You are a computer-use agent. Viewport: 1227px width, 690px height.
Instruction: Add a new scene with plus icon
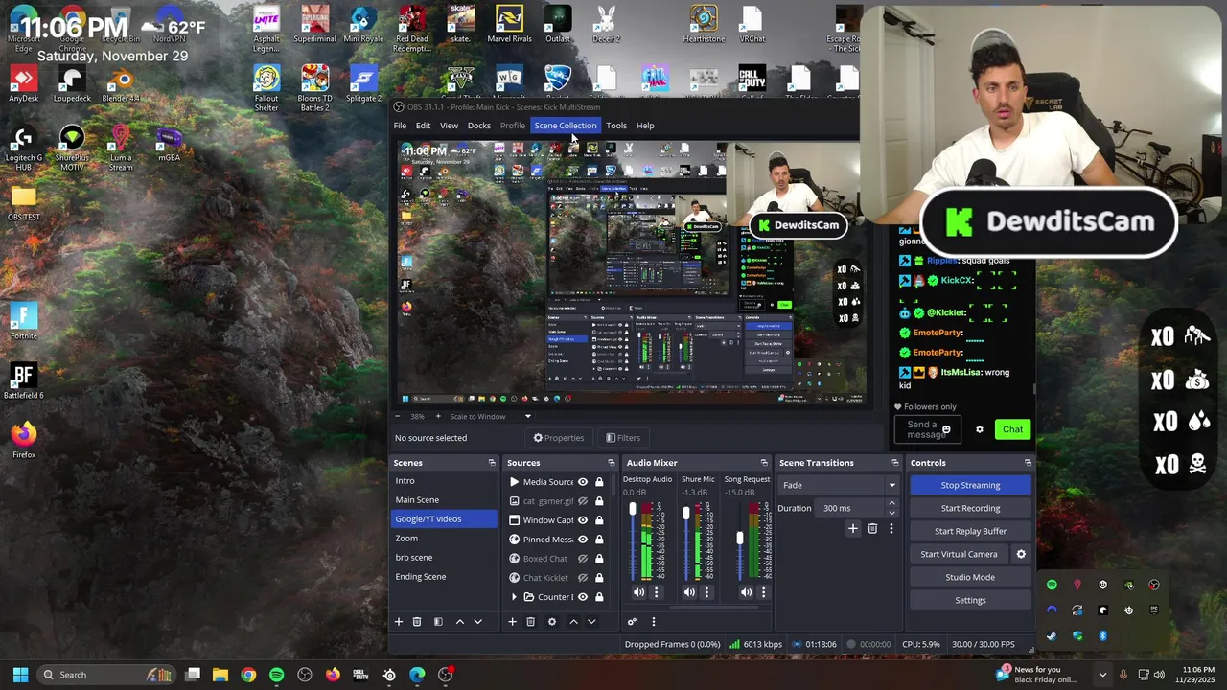click(x=399, y=622)
